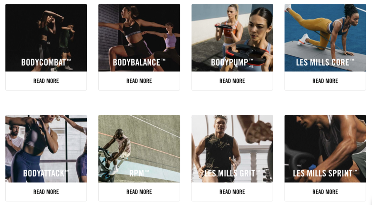This screenshot has width=372, height=205.
Task: Open the LES MILLS SPRINT image
Action: tap(325, 149)
